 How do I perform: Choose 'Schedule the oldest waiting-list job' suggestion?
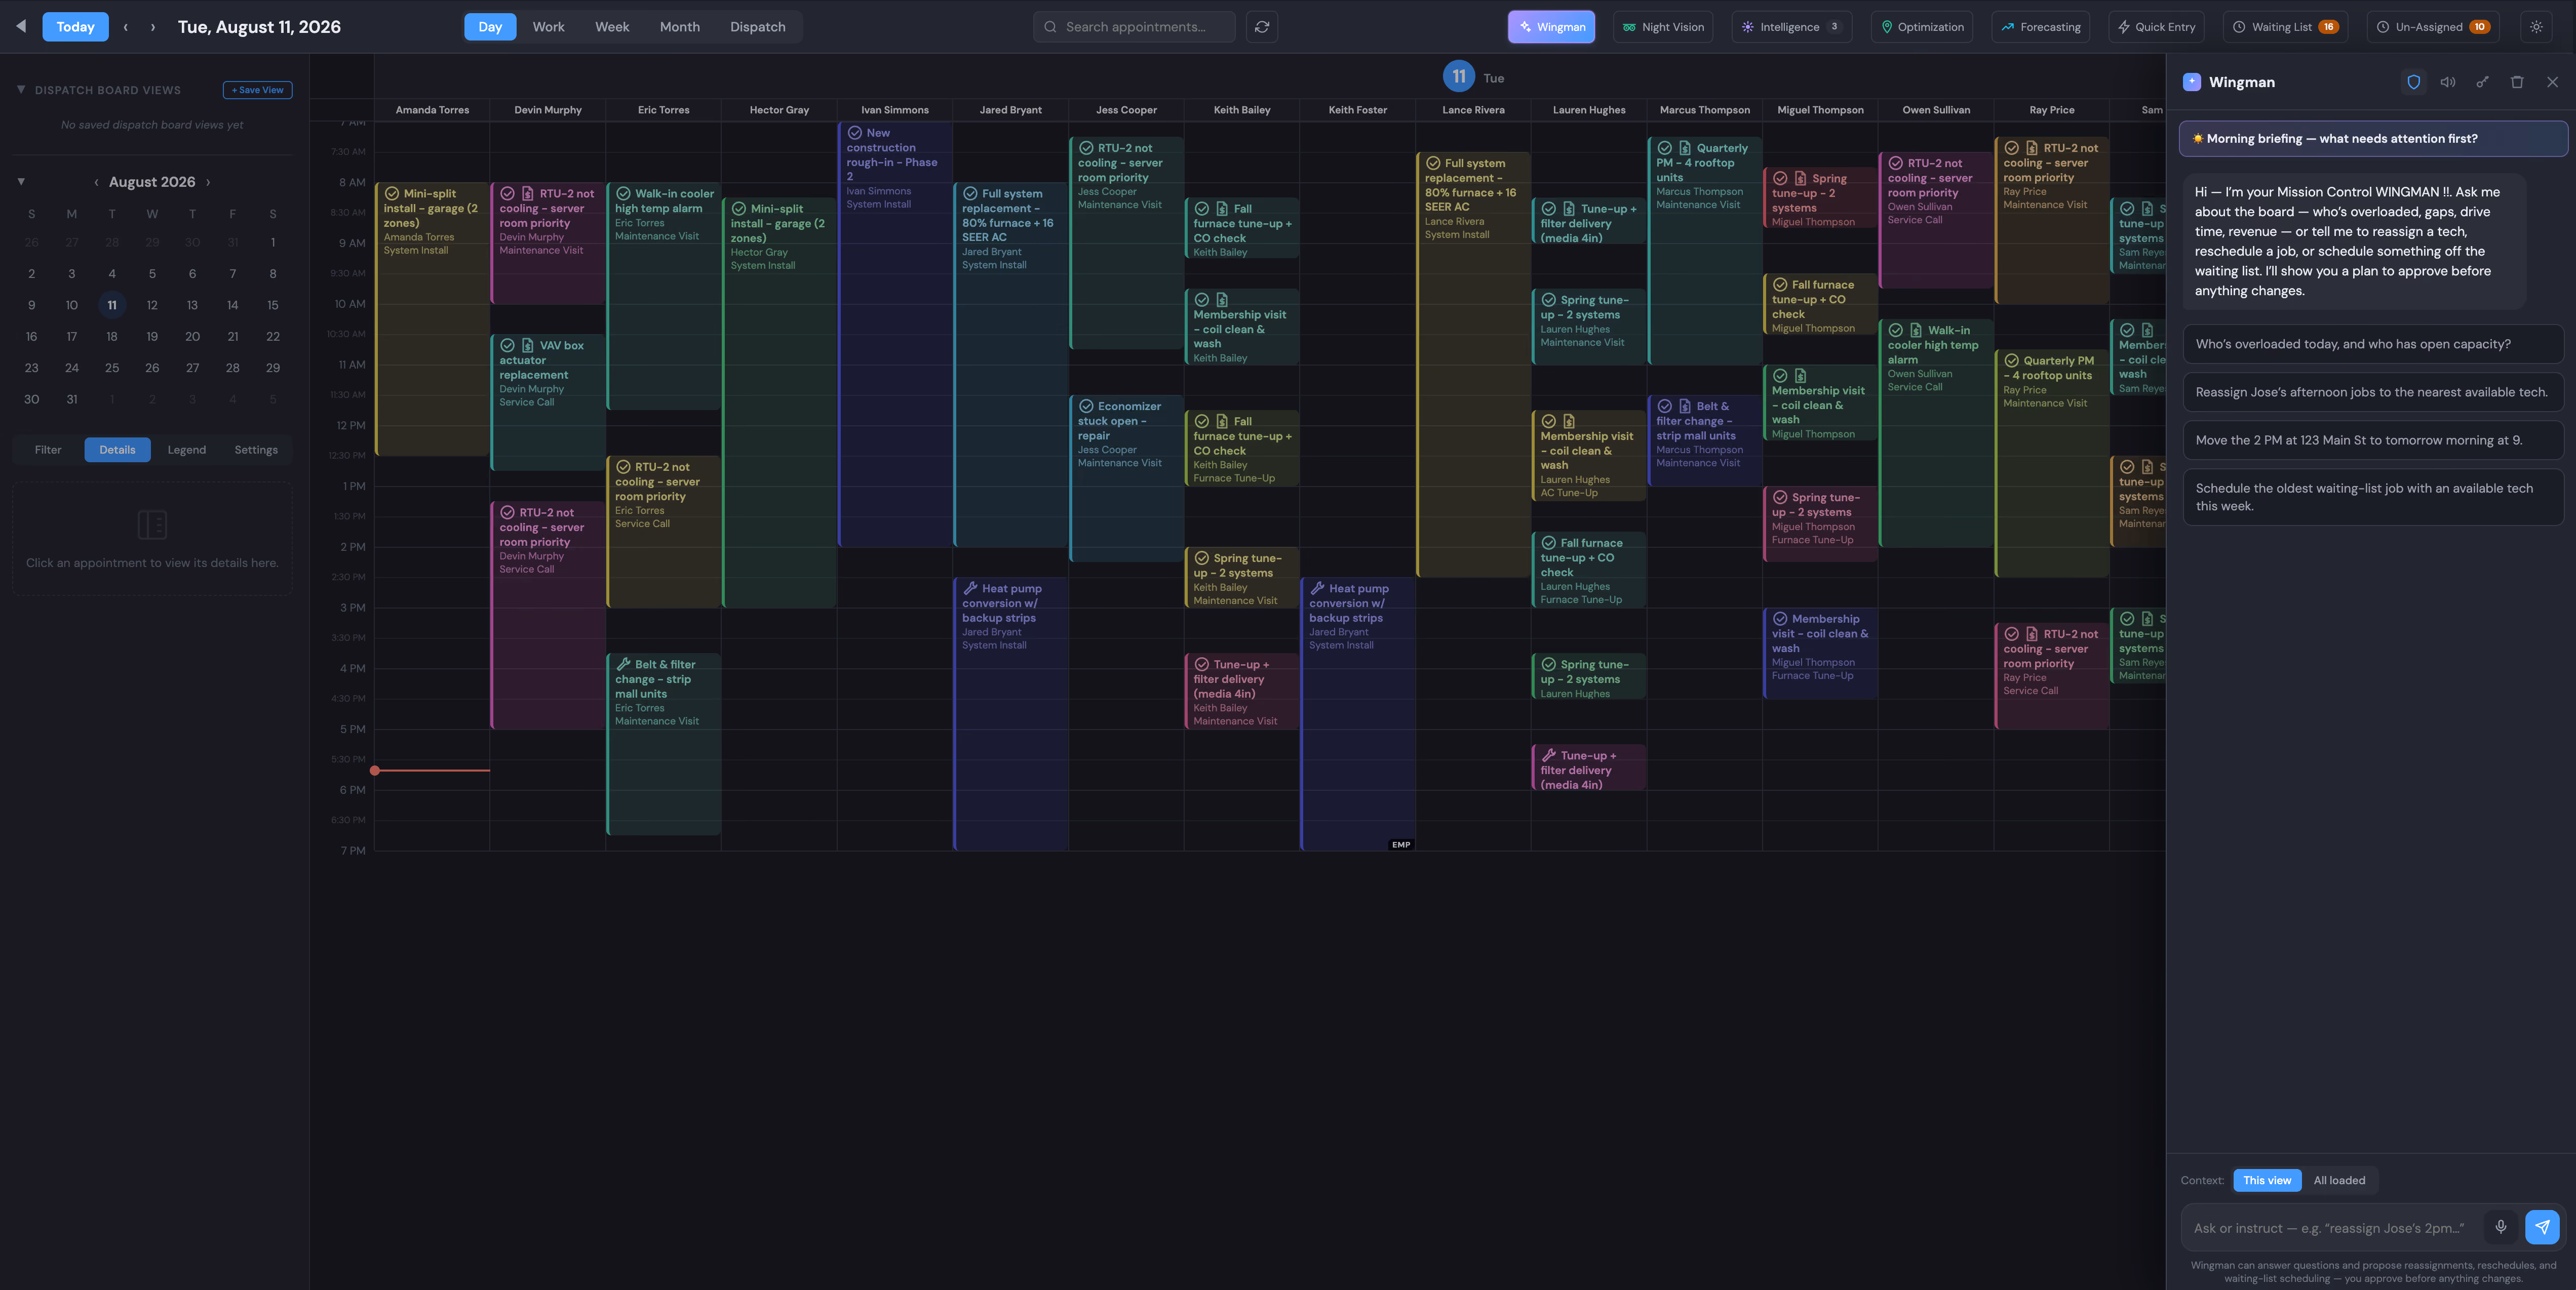coord(2373,498)
